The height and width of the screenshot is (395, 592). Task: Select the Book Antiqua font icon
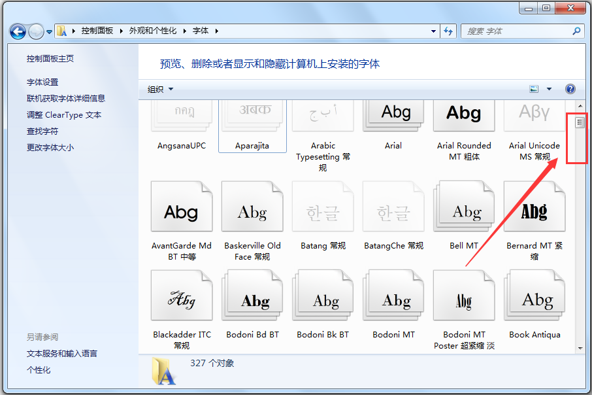534,295
